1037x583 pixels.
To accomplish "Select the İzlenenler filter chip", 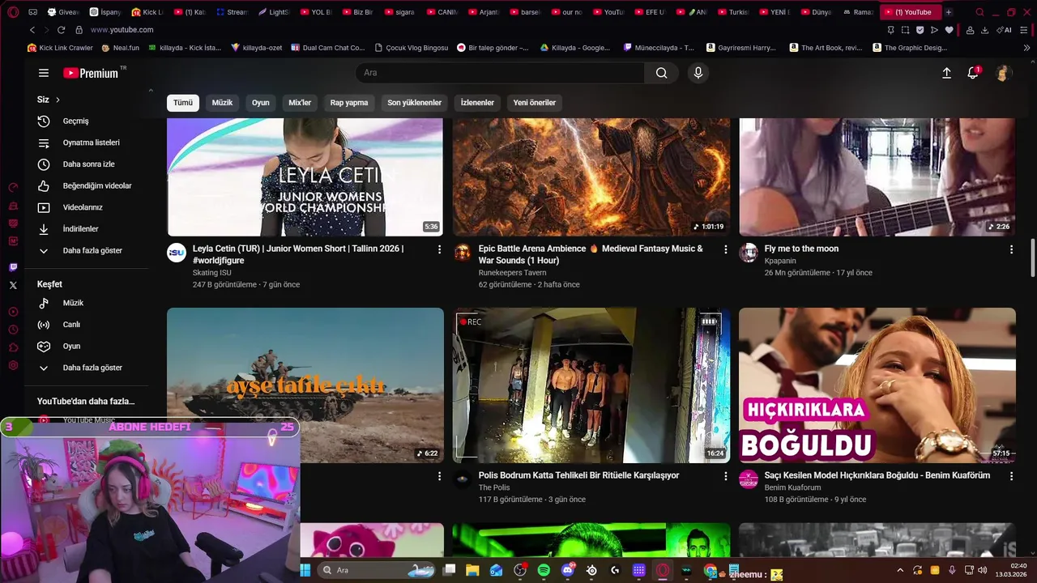I will tap(477, 103).
